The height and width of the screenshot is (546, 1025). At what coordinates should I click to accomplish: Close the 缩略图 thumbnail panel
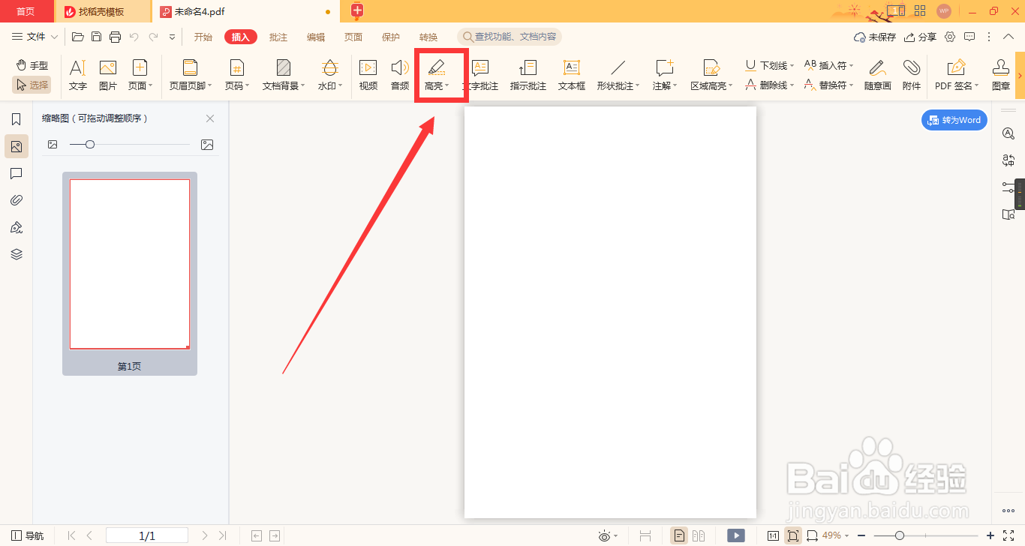coord(210,118)
